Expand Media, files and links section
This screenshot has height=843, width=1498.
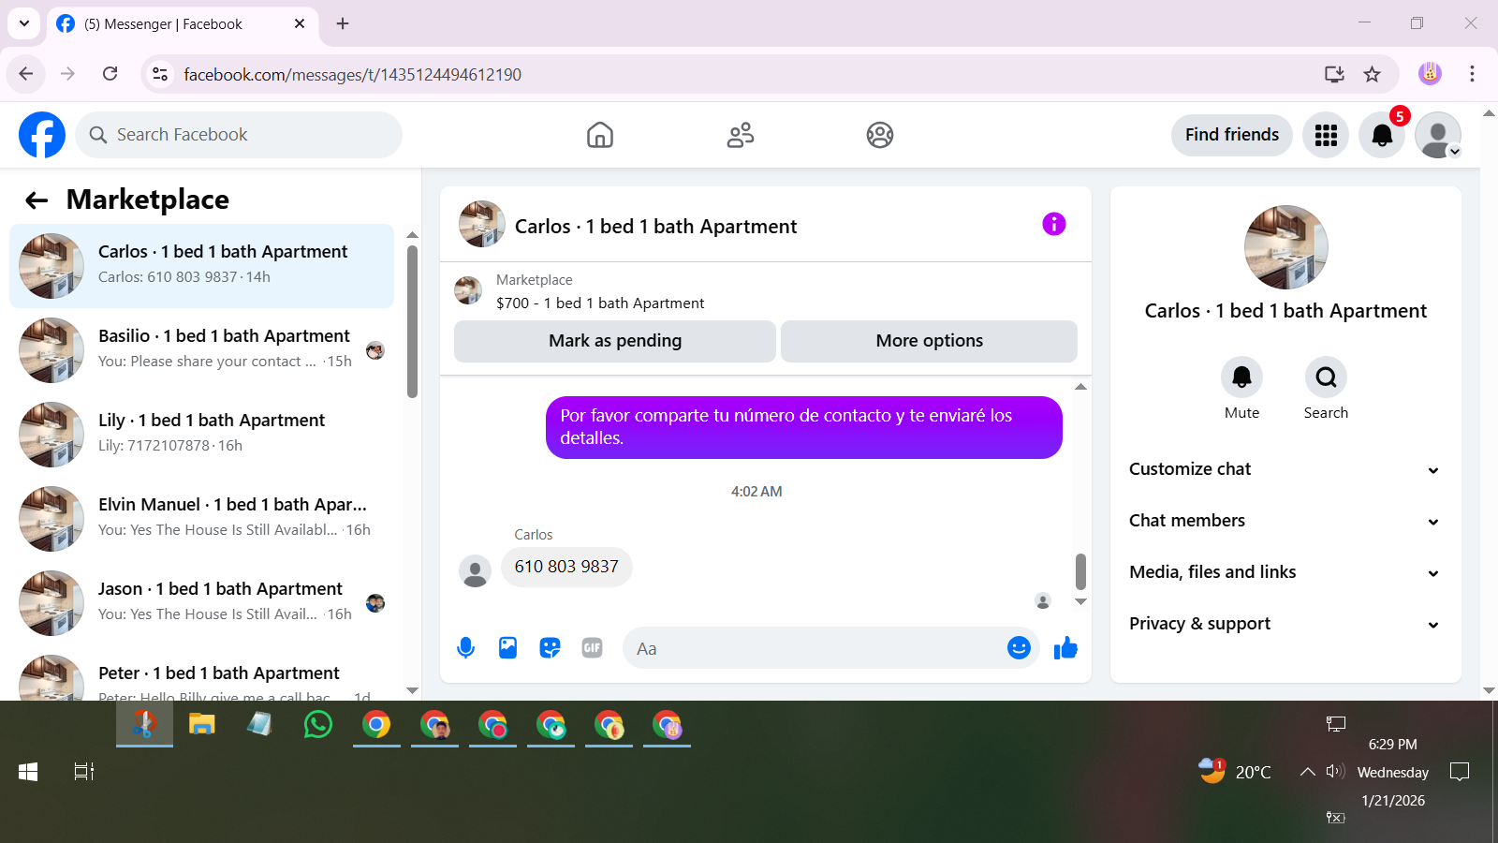pyautogui.click(x=1285, y=572)
